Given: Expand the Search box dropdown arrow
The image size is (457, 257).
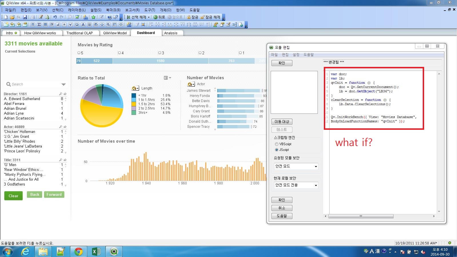Looking at the screenshot, I should [x=63, y=84].
